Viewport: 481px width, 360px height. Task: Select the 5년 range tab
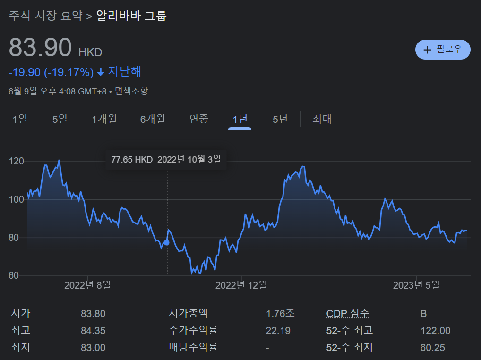(x=280, y=119)
